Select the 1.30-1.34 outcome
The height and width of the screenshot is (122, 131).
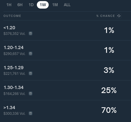[x=67, y=90]
